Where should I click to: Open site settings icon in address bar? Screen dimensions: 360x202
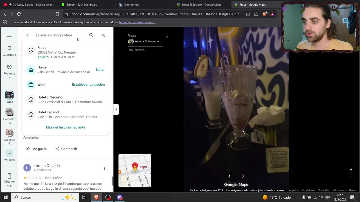(x=66, y=14)
